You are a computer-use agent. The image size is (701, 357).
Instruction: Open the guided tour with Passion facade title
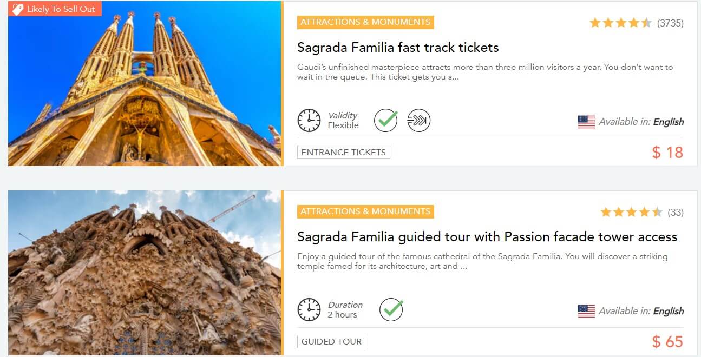[487, 237]
